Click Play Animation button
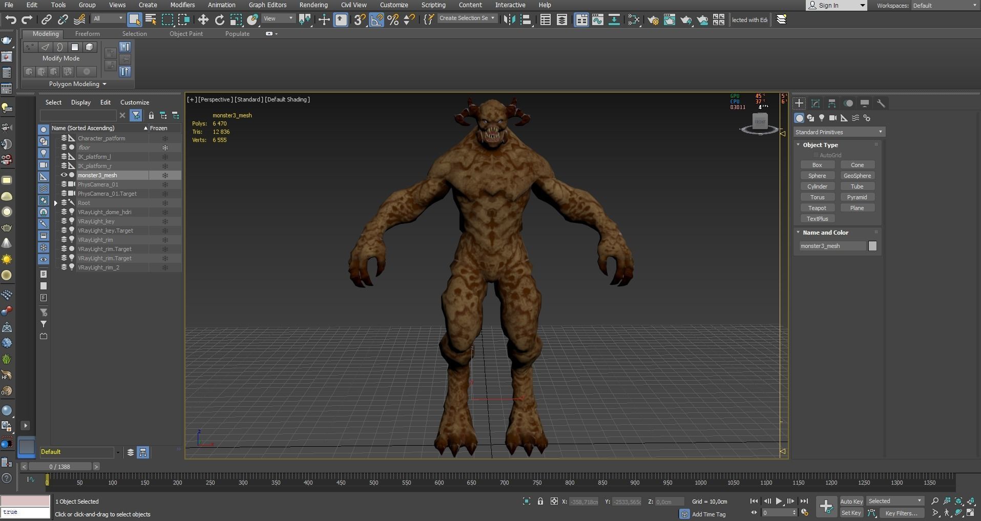 click(779, 502)
